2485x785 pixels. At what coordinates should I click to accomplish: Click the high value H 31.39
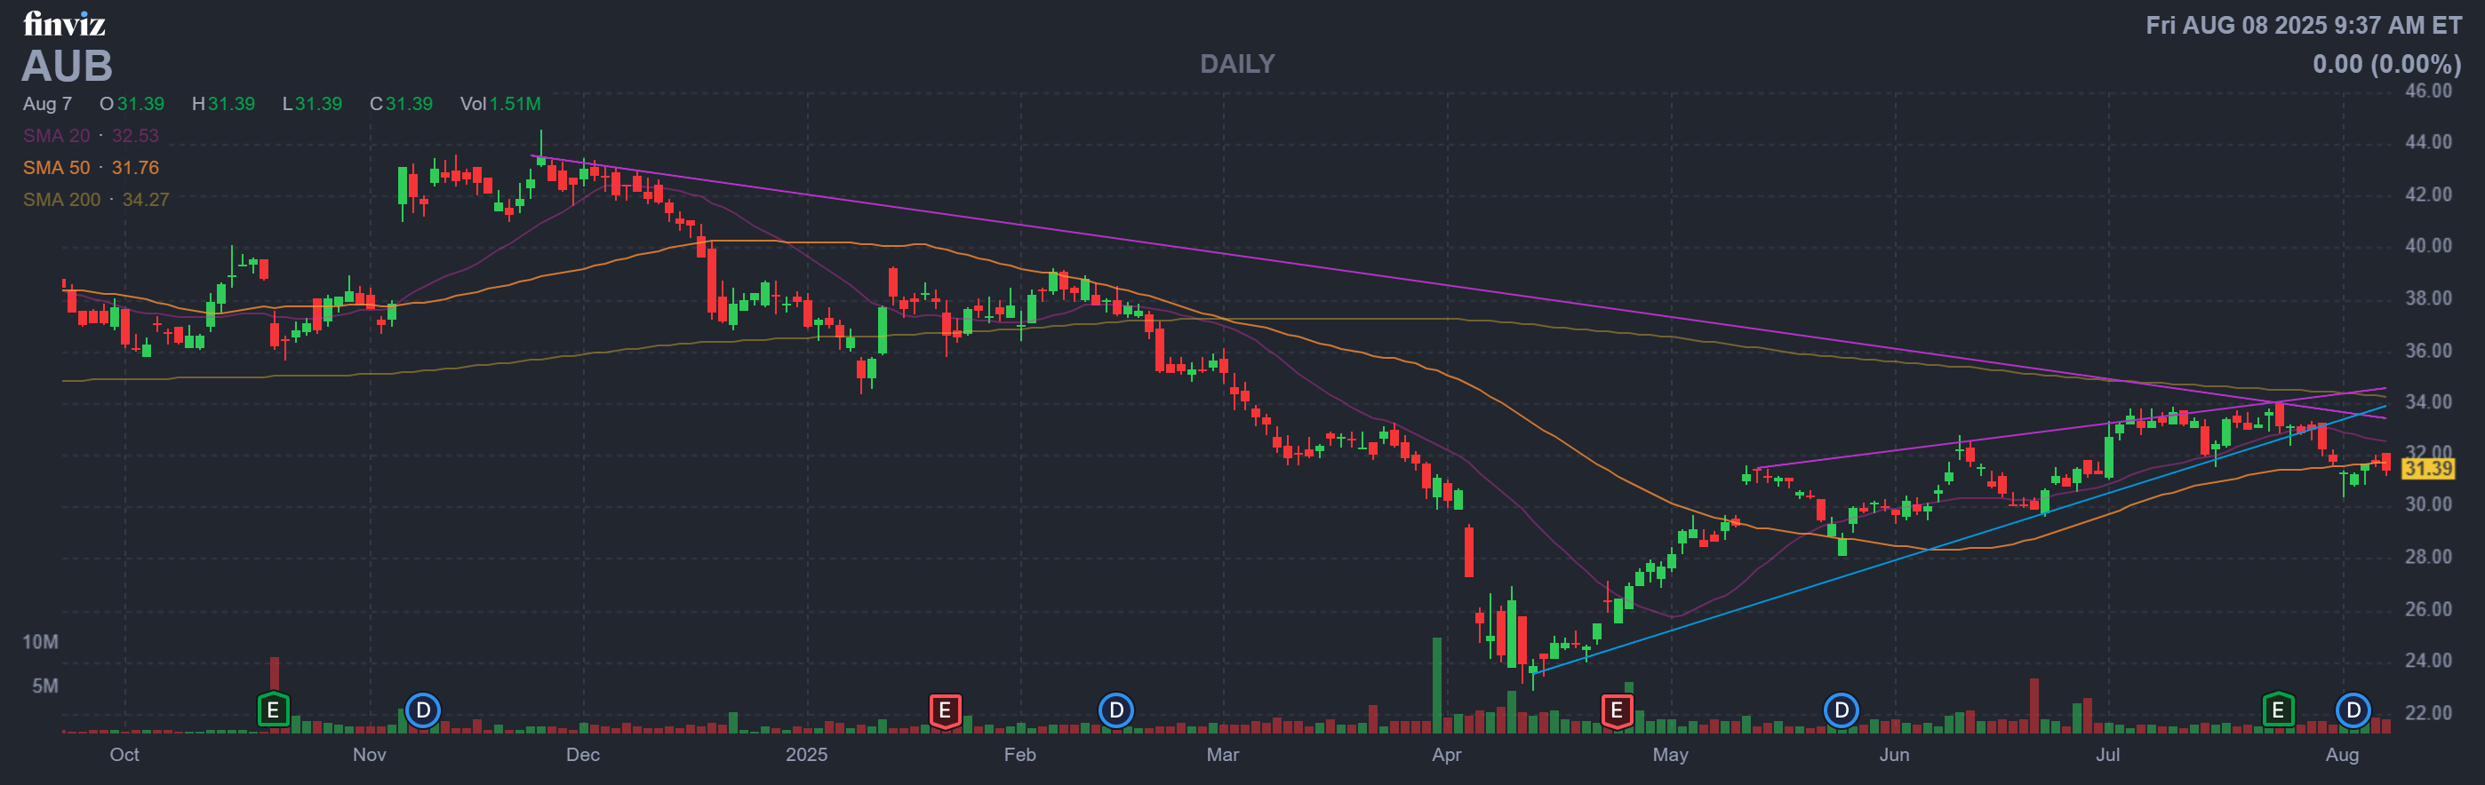(x=224, y=104)
